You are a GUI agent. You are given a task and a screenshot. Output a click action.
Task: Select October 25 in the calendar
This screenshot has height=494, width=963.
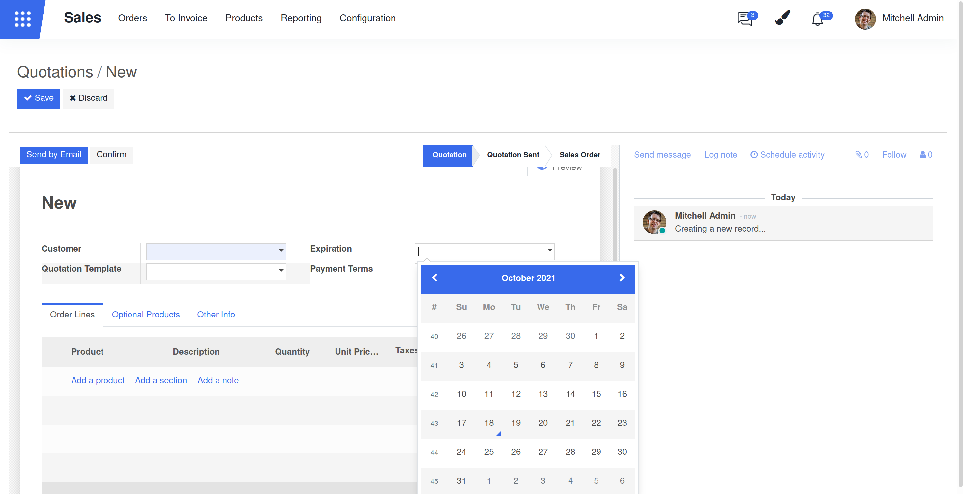[489, 452]
